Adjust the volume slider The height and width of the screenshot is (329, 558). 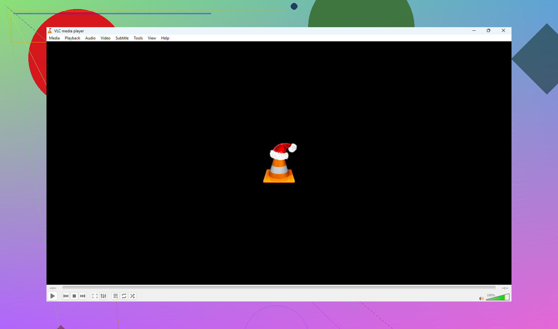tap(498, 297)
